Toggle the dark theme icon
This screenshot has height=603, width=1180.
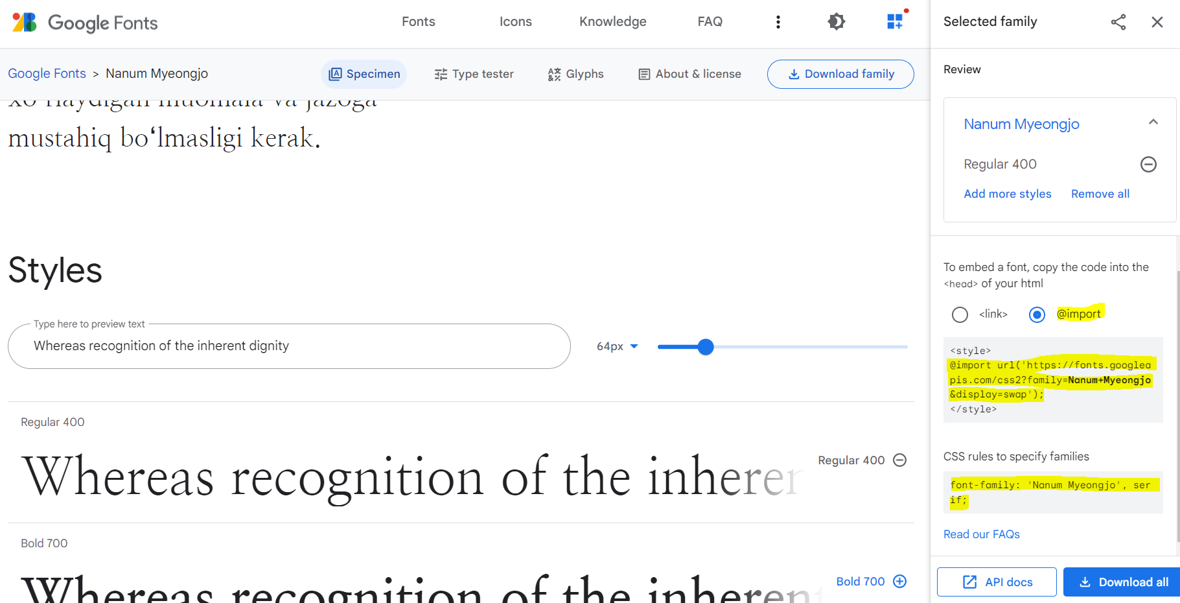(836, 22)
